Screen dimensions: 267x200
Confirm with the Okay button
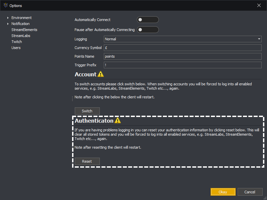tap(223, 192)
